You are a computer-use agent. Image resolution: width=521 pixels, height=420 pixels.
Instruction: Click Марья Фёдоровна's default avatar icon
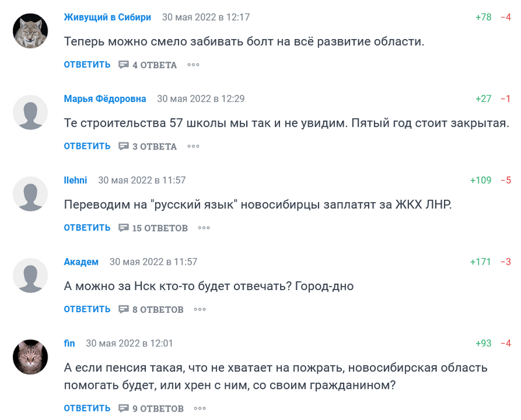click(x=31, y=112)
